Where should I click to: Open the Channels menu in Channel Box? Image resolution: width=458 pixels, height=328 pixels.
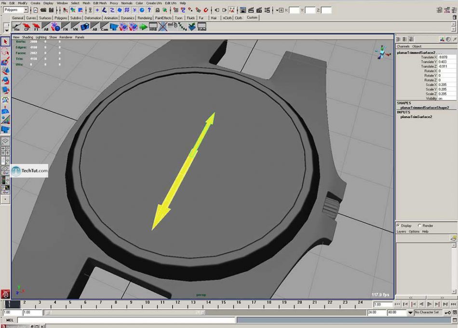coord(403,46)
